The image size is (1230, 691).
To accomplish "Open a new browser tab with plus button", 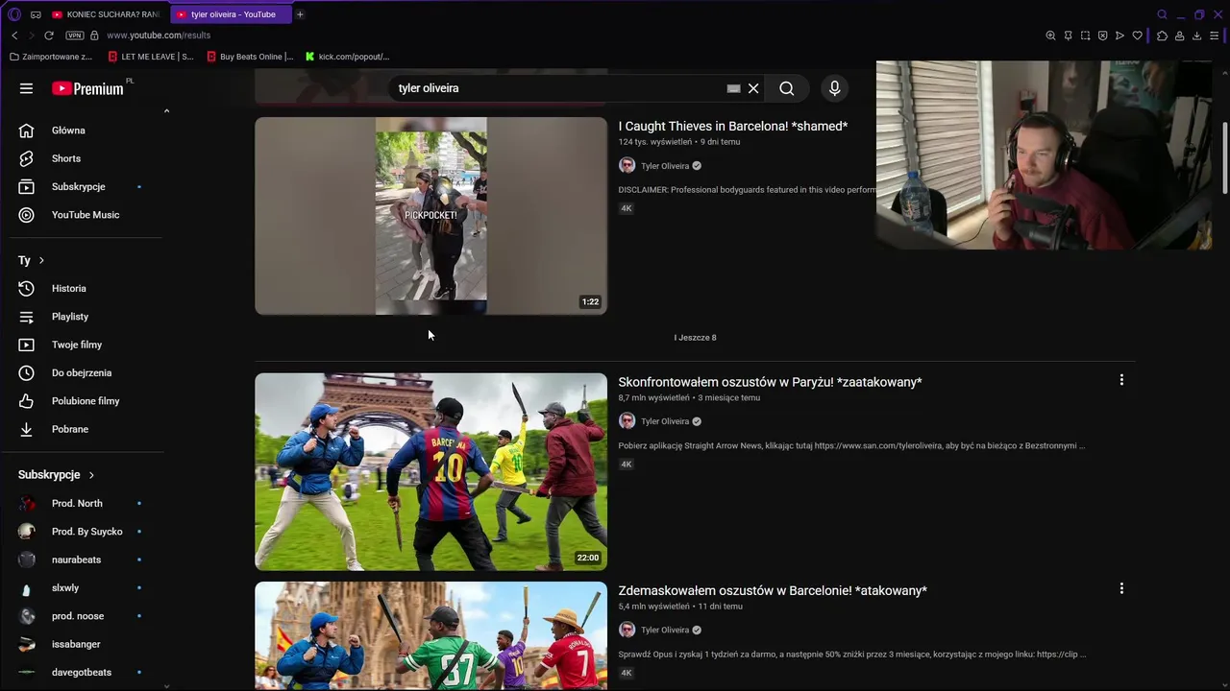I will click(x=300, y=14).
